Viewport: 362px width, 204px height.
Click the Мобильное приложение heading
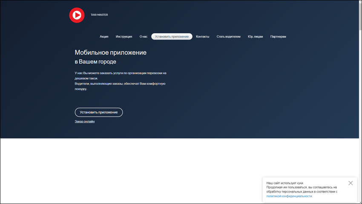coord(111,52)
